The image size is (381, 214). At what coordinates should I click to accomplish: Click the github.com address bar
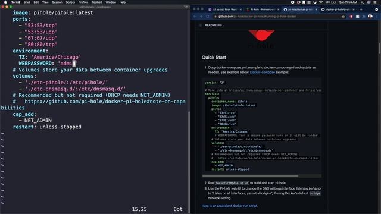pyautogui.click(x=279, y=17)
